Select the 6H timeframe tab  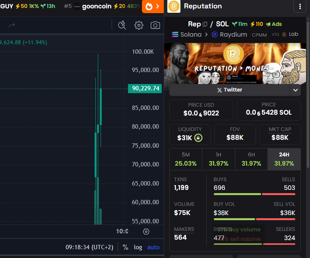pyautogui.click(x=251, y=159)
